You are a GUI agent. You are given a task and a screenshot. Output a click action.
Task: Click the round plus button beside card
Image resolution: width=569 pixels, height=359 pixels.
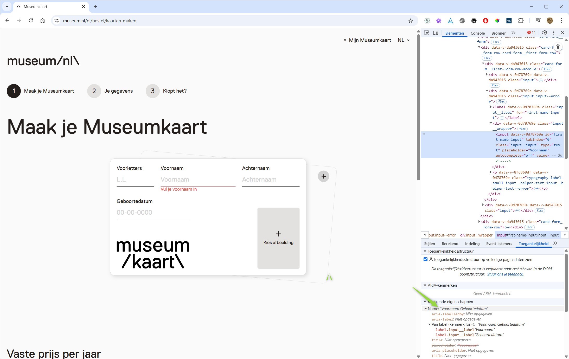point(323,176)
